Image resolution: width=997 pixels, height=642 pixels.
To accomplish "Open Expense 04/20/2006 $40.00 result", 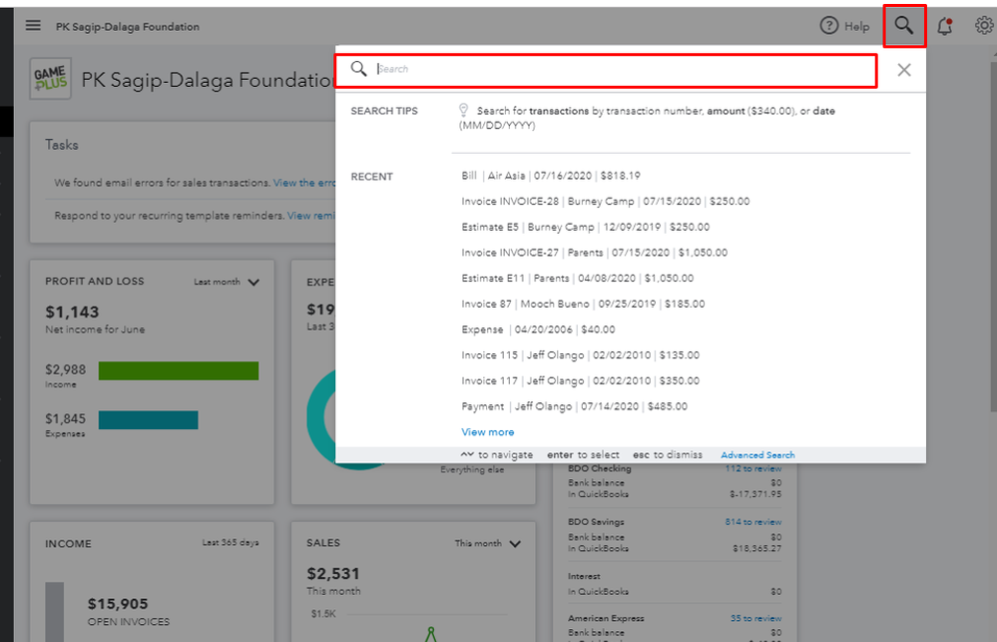I will 538,329.
